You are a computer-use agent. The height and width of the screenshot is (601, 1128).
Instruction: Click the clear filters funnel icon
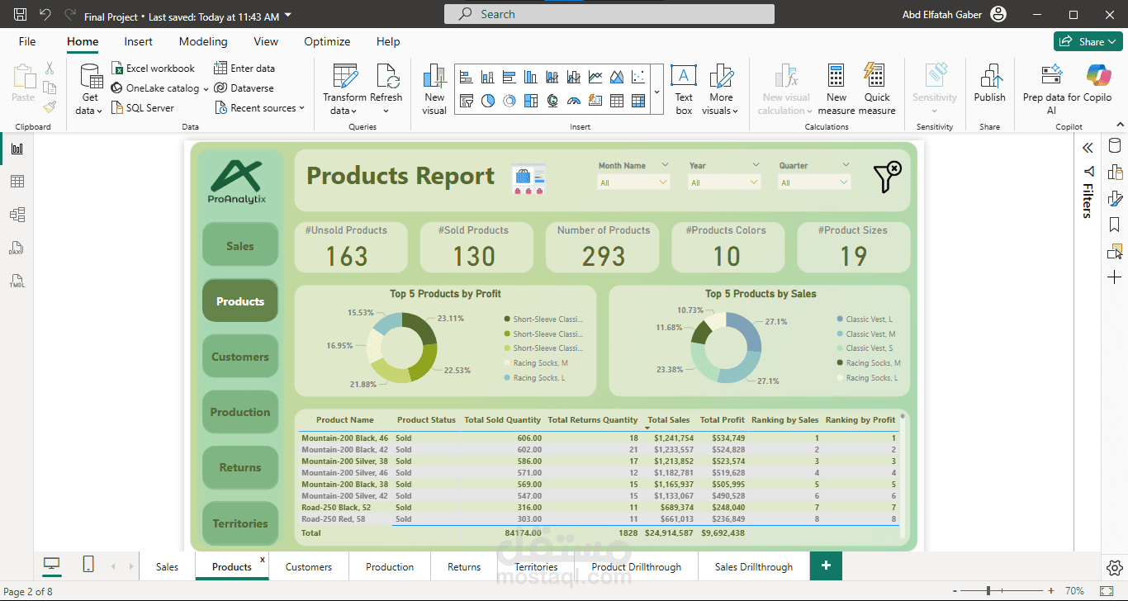pos(887,177)
